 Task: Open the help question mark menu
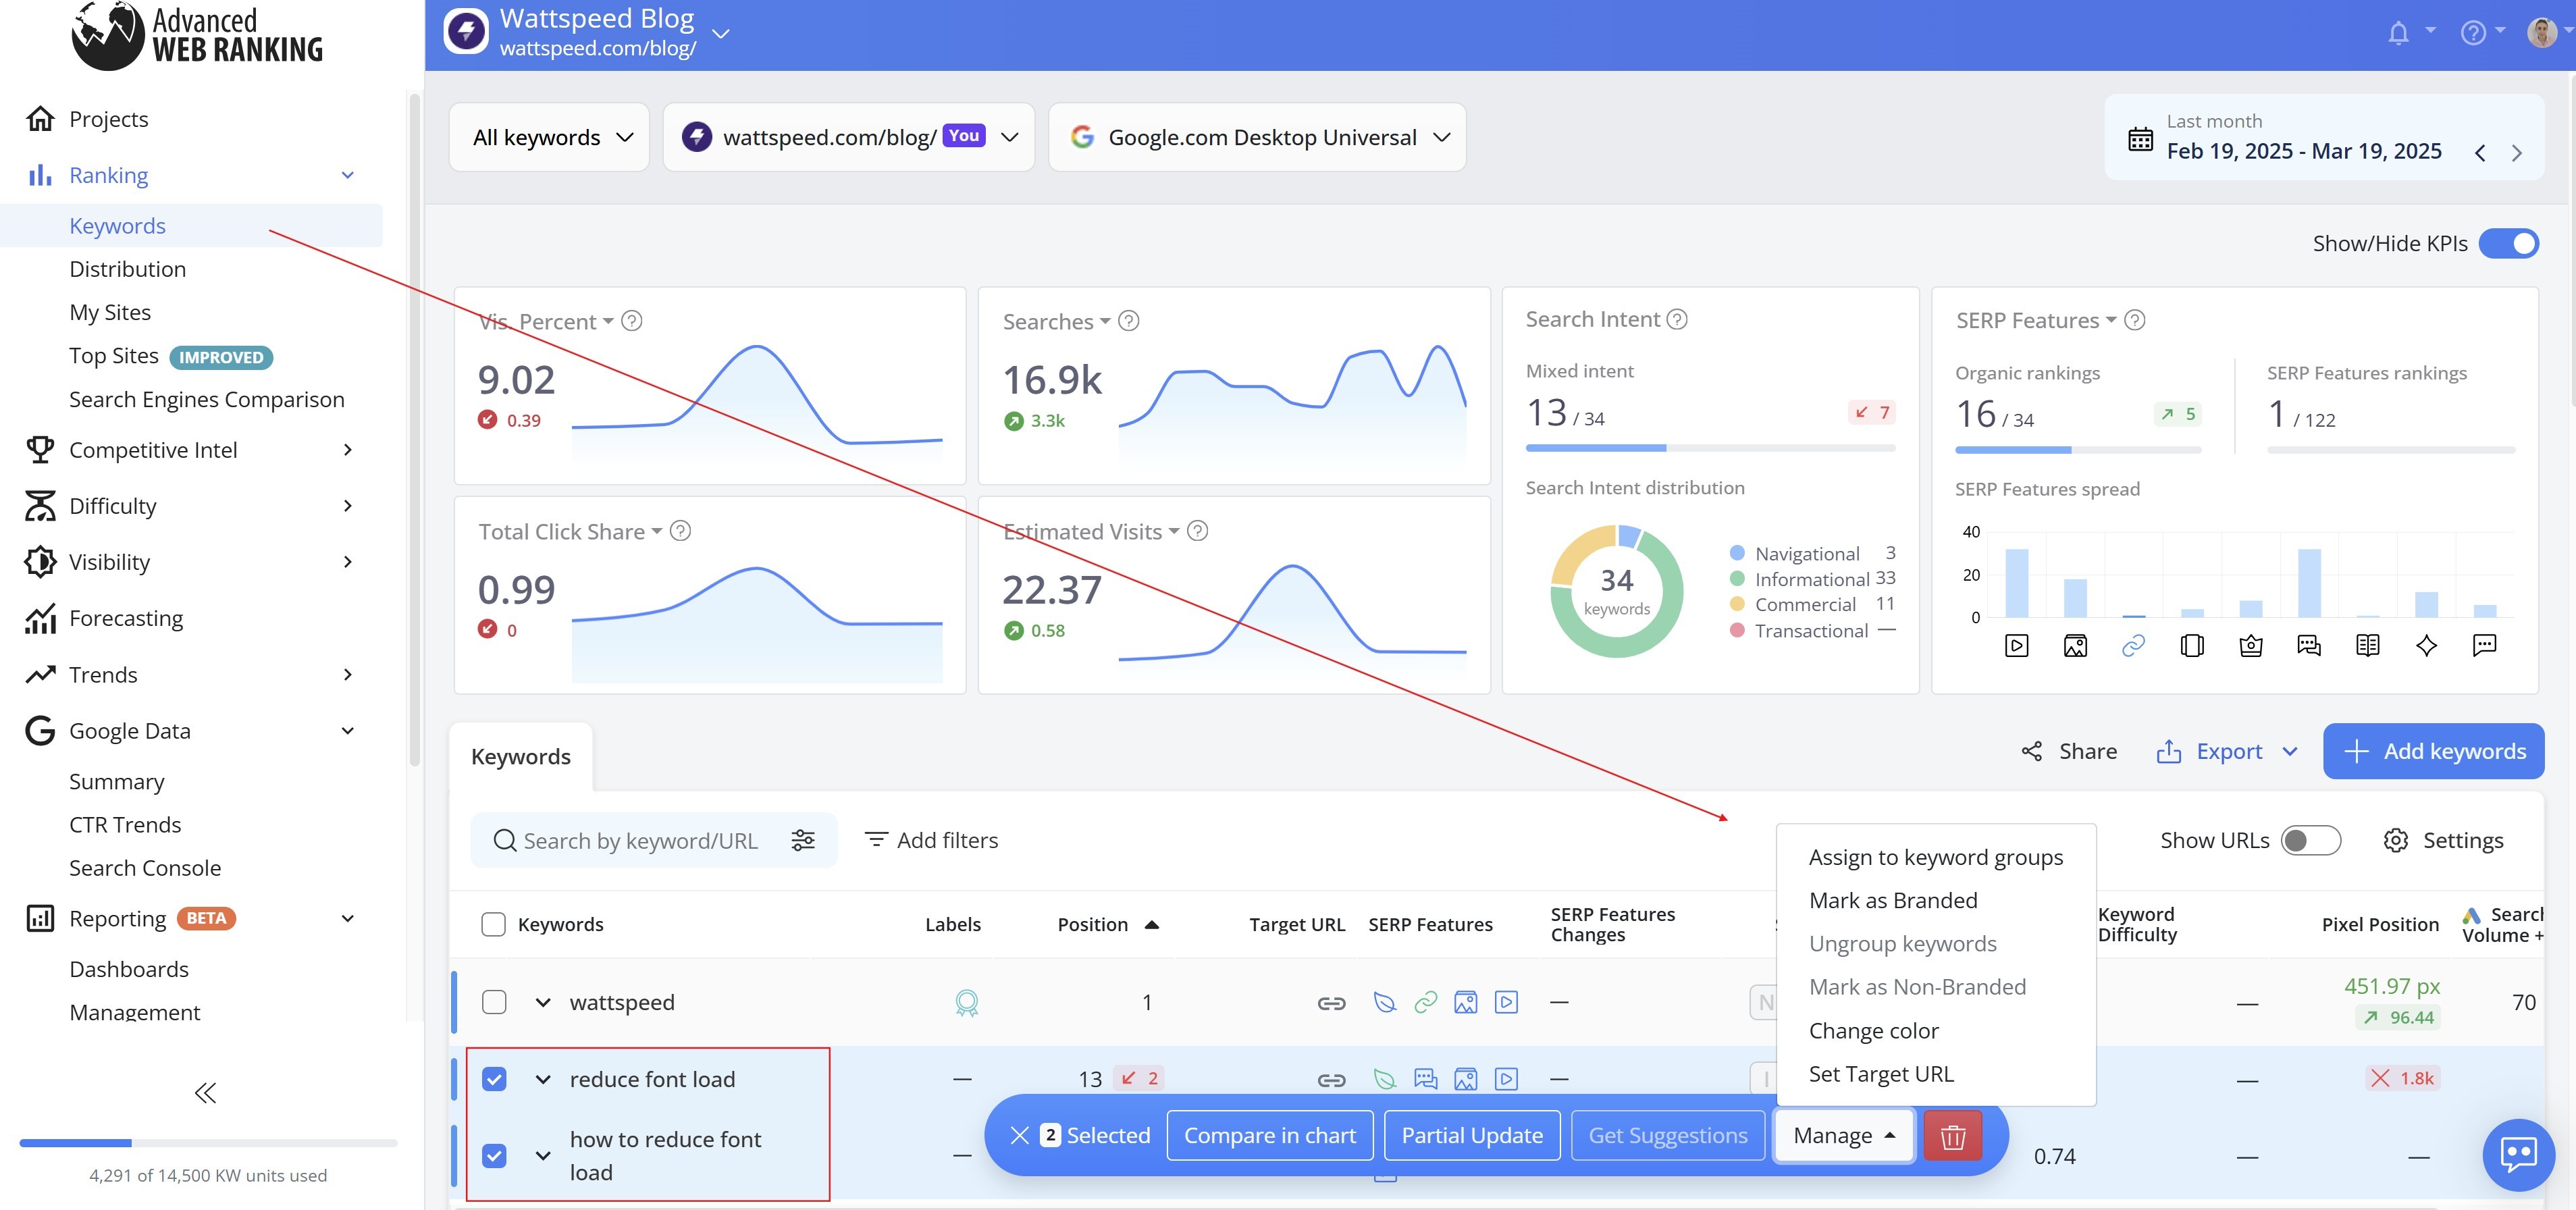2472,34
